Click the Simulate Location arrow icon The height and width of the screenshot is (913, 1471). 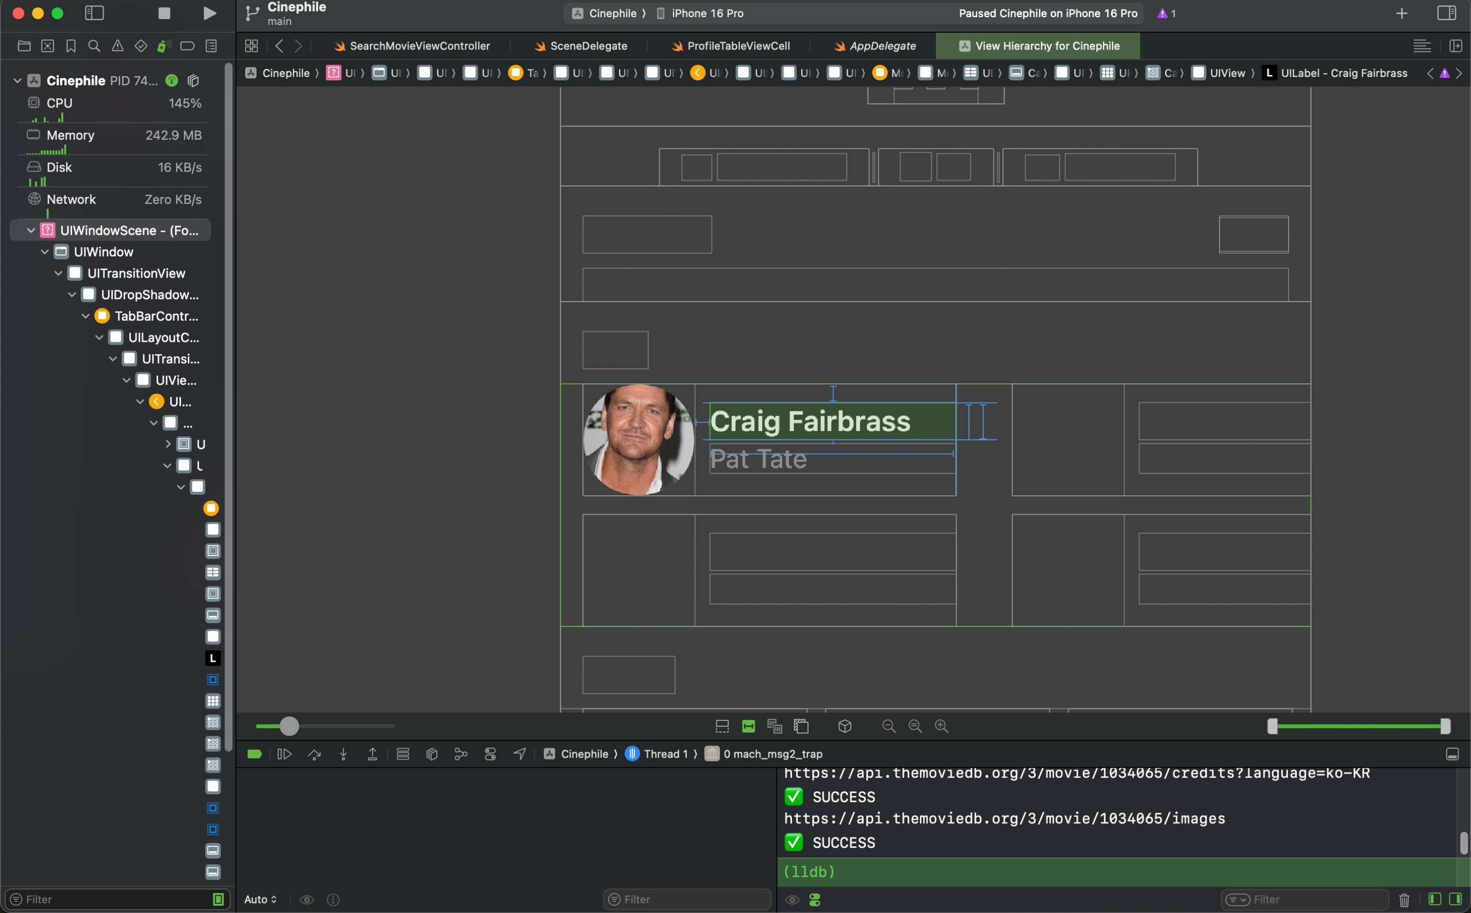coord(519,754)
